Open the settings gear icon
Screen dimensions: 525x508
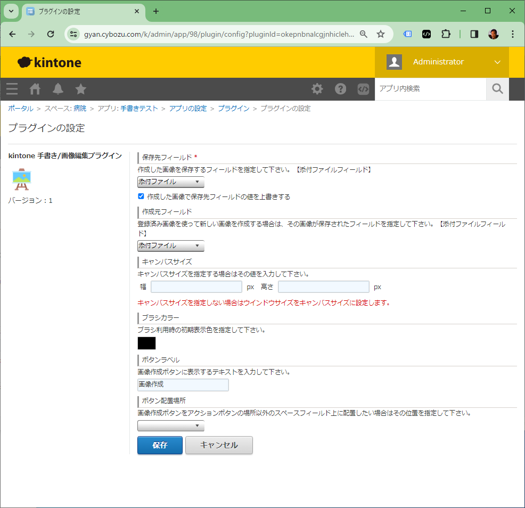pyautogui.click(x=317, y=89)
